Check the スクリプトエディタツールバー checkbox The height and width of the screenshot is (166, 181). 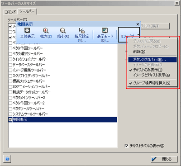tap(10, 76)
